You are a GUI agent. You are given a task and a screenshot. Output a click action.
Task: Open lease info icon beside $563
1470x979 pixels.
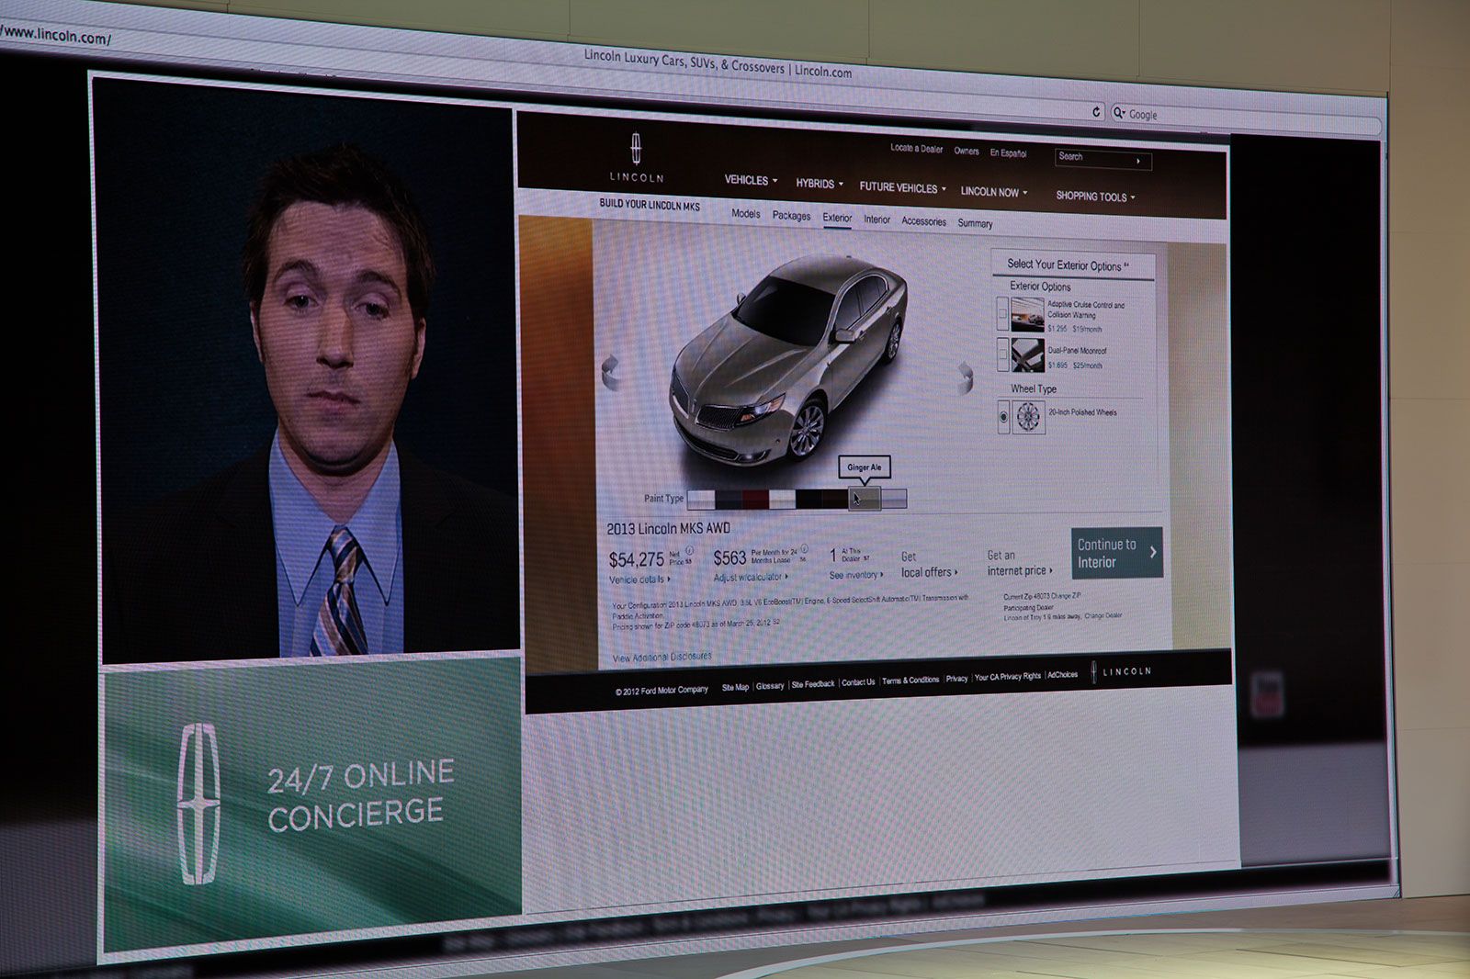[804, 549]
